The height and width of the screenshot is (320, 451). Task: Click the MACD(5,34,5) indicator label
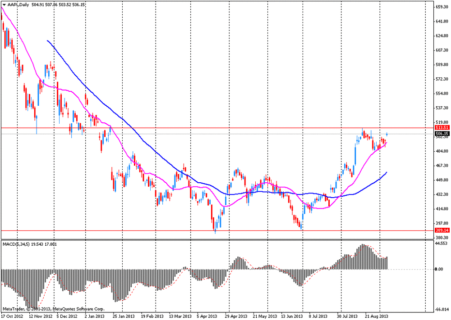click(15, 244)
